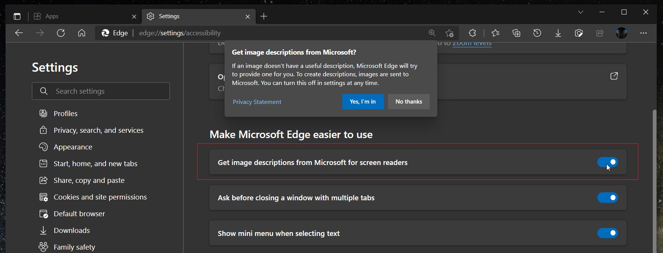663x253 pixels.
Task: Open the Favorites list icon
Action: coord(495,33)
